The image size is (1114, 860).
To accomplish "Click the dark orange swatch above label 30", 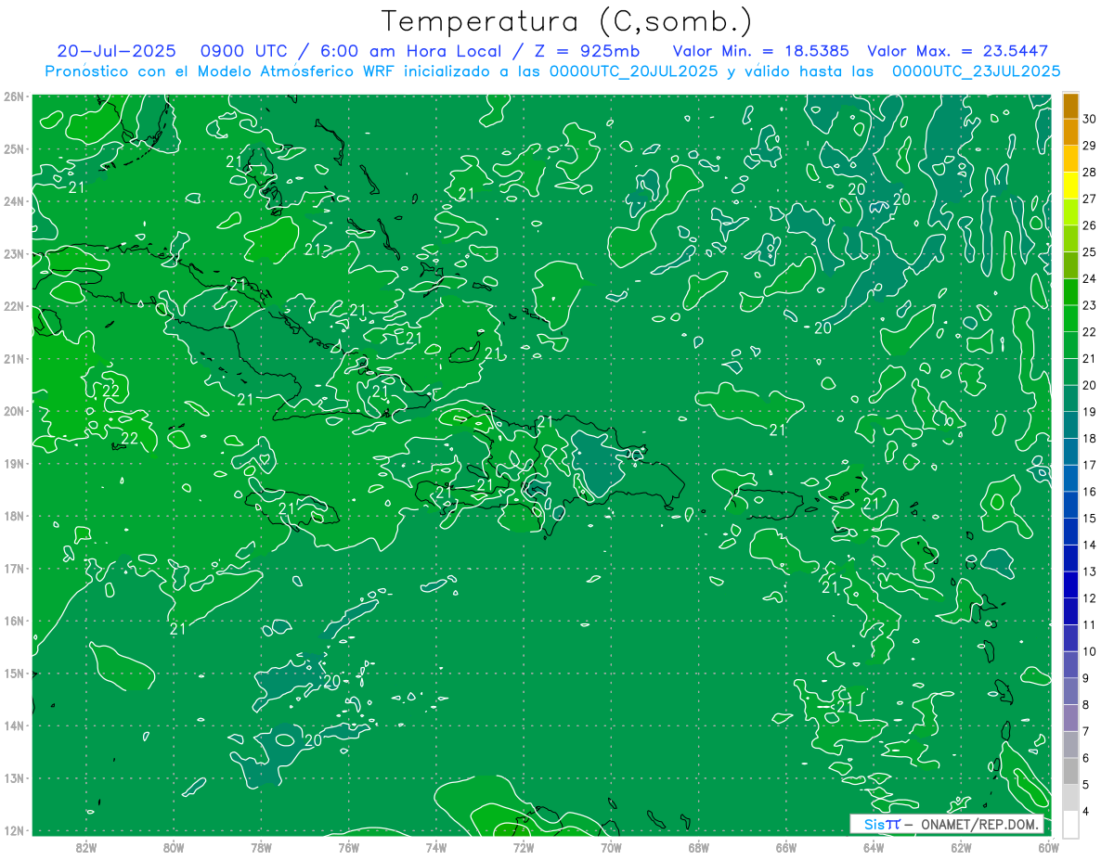I will [x=1070, y=106].
